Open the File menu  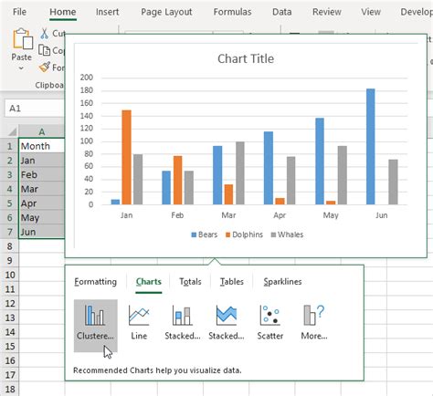point(19,12)
